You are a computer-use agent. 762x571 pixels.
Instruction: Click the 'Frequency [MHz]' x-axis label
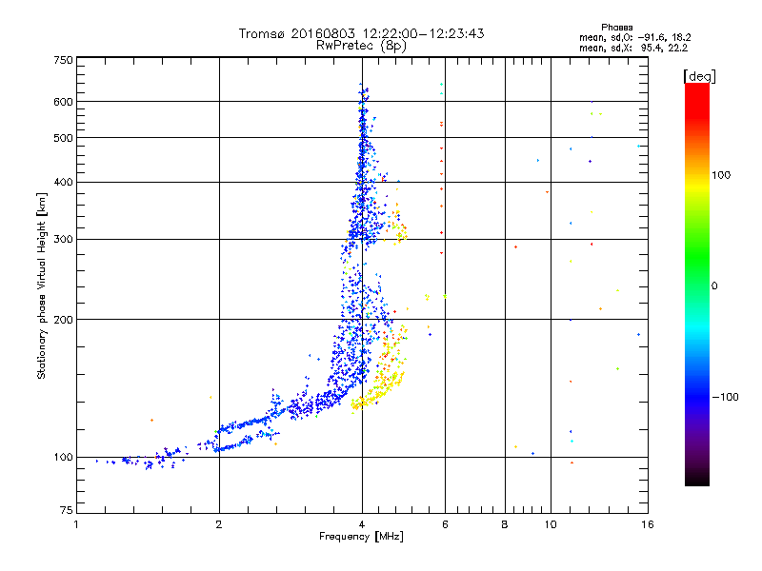click(x=361, y=537)
